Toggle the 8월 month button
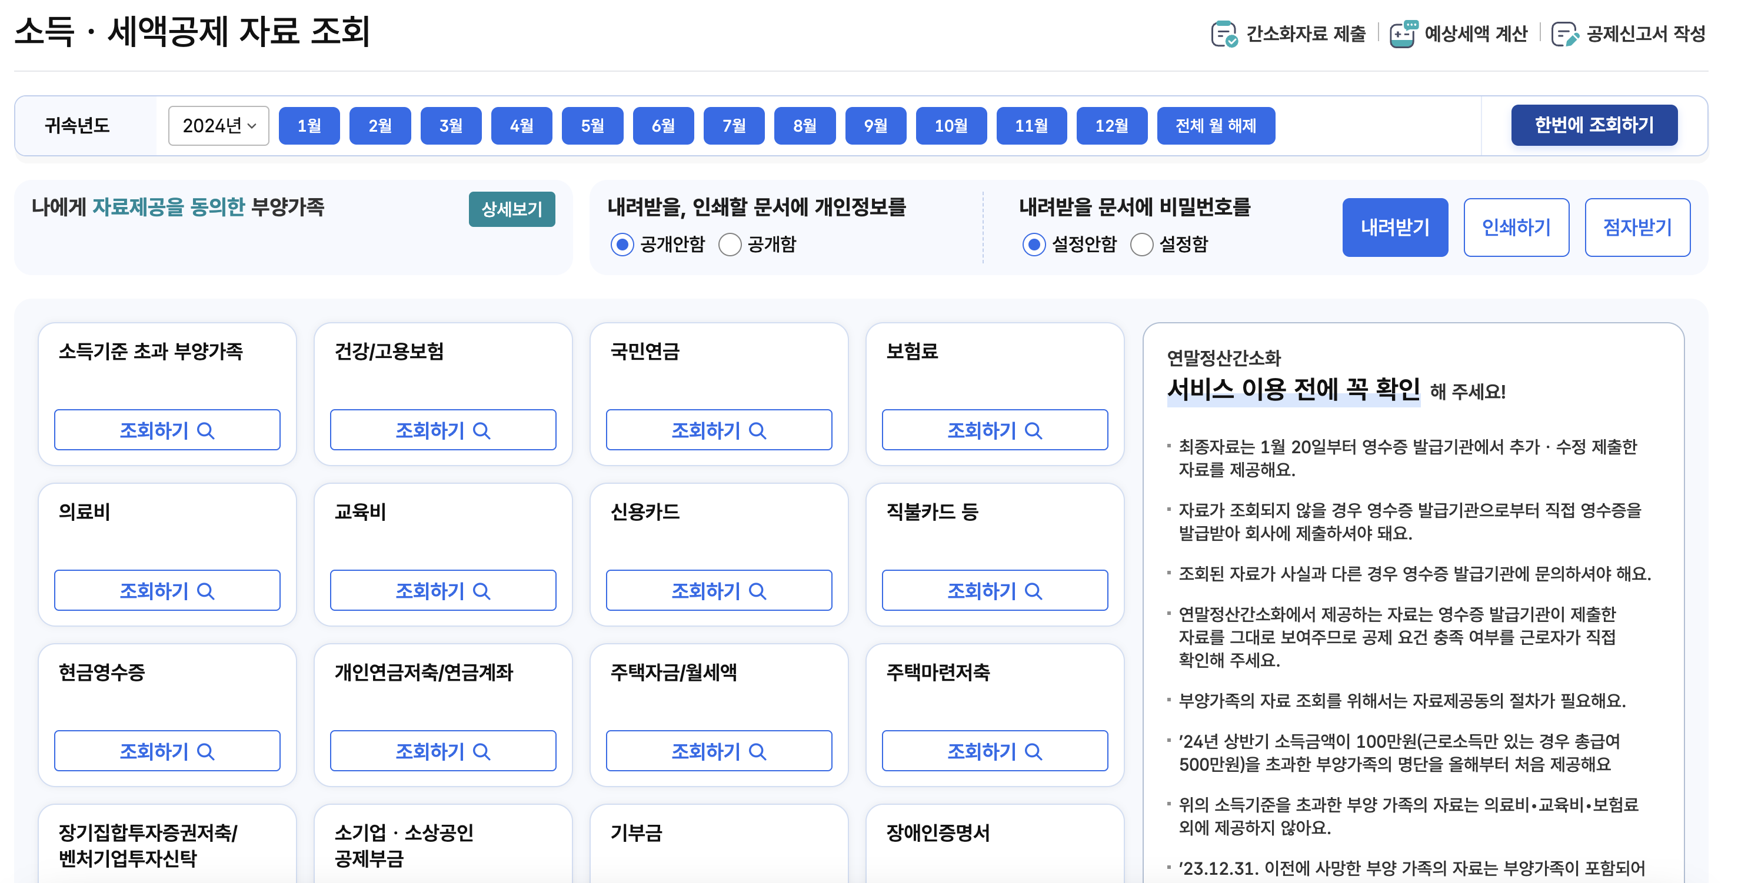 (805, 126)
